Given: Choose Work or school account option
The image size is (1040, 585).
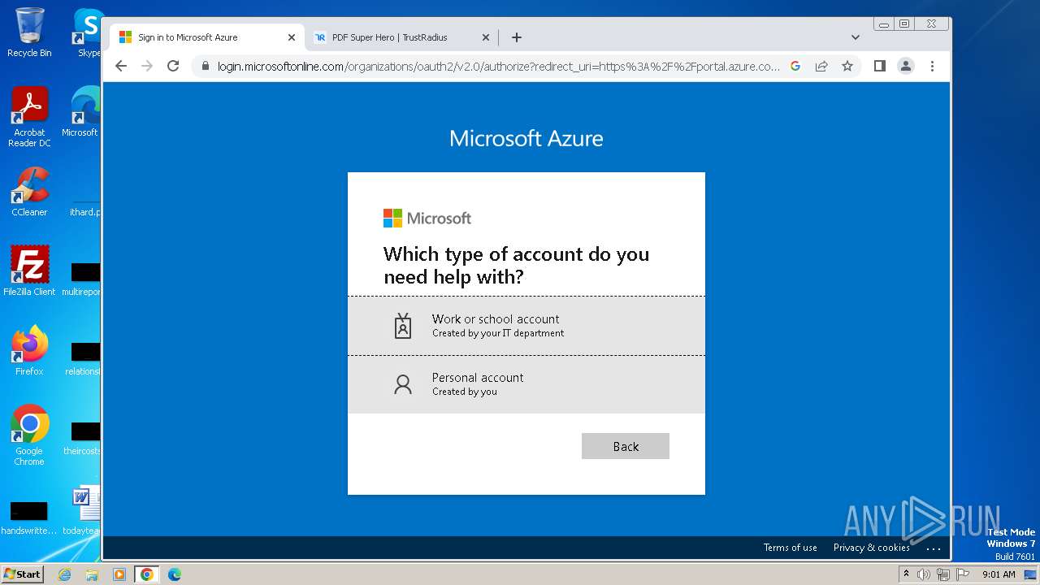Looking at the screenshot, I should pos(526,326).
